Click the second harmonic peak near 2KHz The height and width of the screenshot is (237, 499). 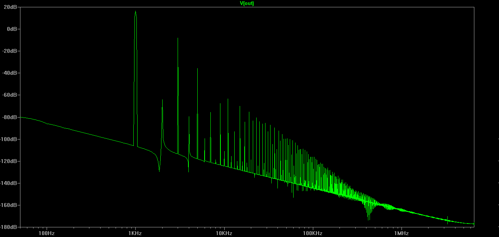[162, 100]
